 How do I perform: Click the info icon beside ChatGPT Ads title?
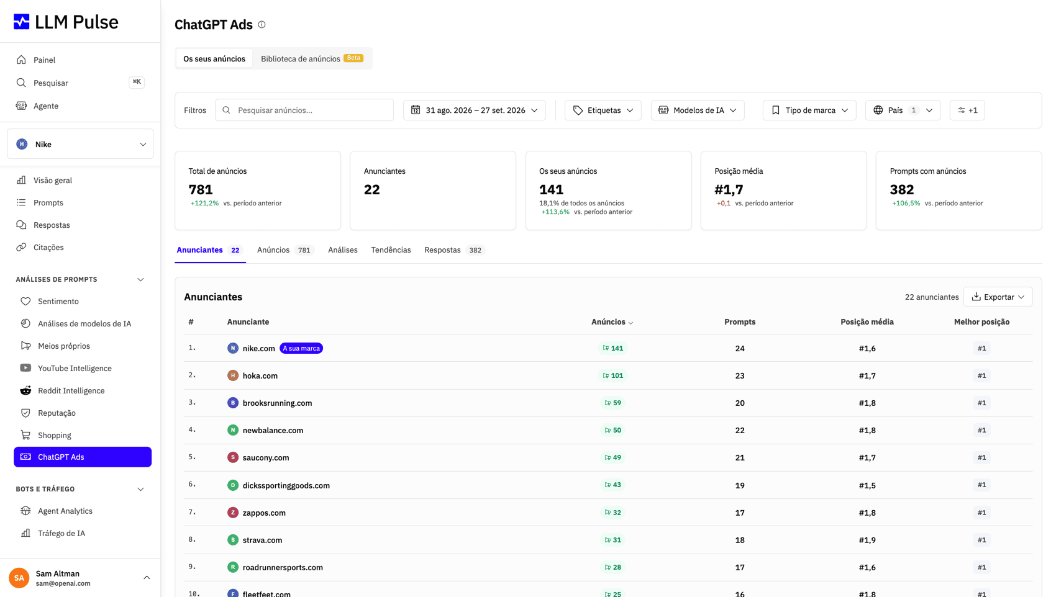262,25
